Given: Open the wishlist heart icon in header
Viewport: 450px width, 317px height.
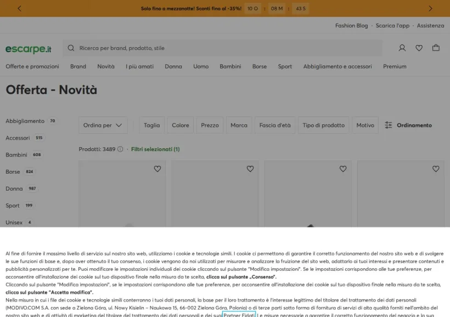Looking at the screenshot, I should [419, 48].
